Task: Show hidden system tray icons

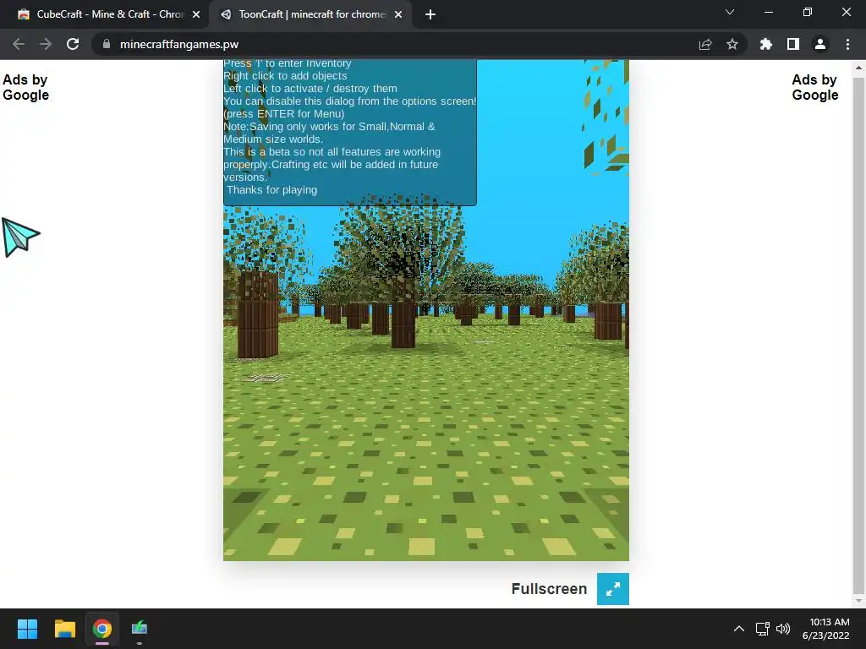Action: [739, 629]
